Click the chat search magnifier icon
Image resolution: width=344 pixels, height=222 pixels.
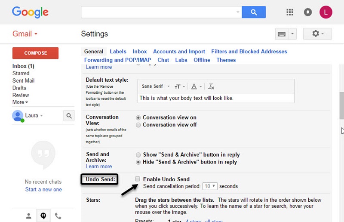pyautogui.click(x=69, y=116)
